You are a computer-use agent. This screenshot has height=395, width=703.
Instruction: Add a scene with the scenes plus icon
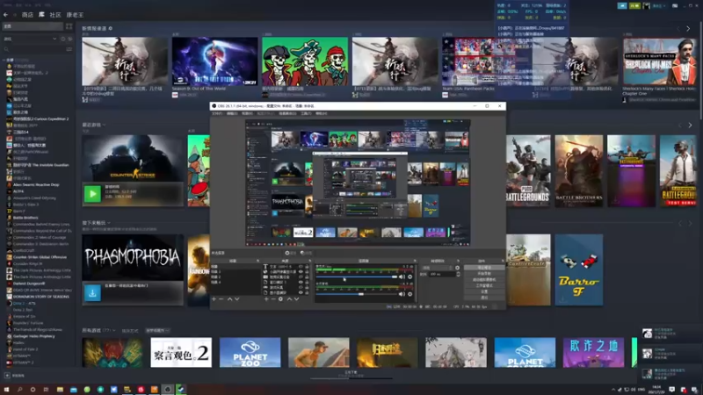pyautogui.click(x=214, y=298)
